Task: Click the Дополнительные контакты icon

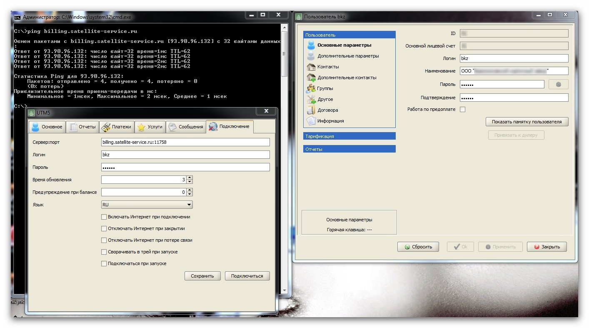Action: 311,78
